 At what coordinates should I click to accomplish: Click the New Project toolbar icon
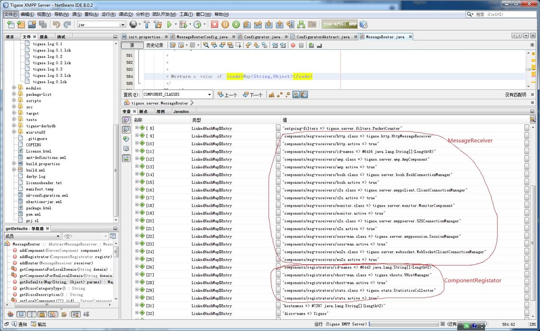21,24
